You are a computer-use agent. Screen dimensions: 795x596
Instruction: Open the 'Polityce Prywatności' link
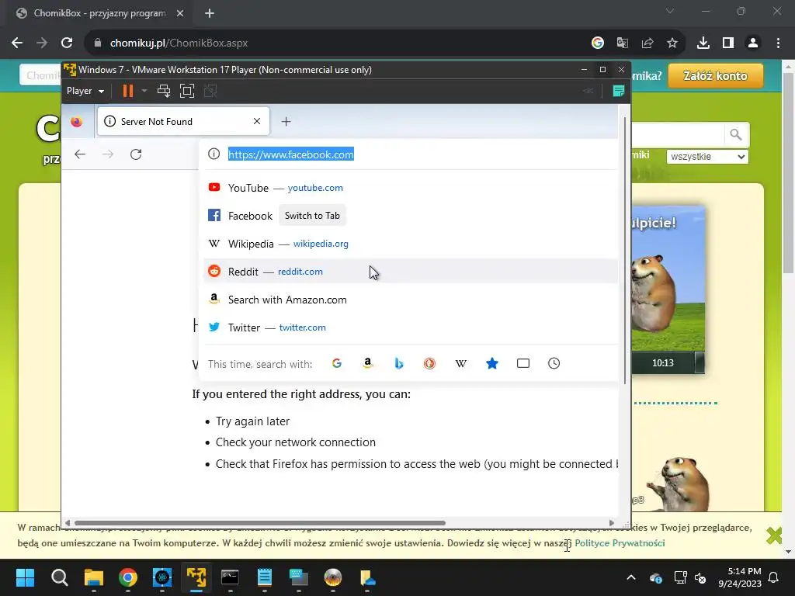(620, 542)
